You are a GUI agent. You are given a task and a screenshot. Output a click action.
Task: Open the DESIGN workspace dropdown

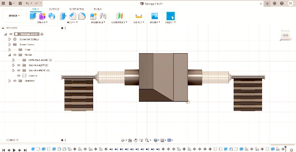14,16
